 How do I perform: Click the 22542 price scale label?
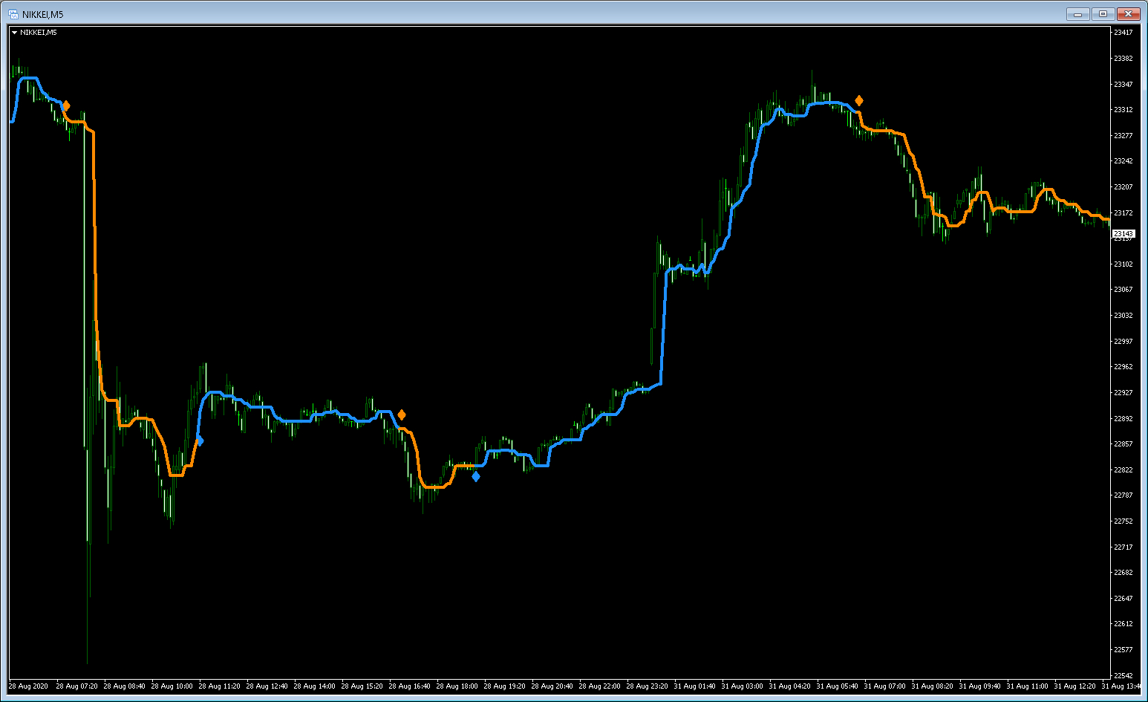(1123, 676)
